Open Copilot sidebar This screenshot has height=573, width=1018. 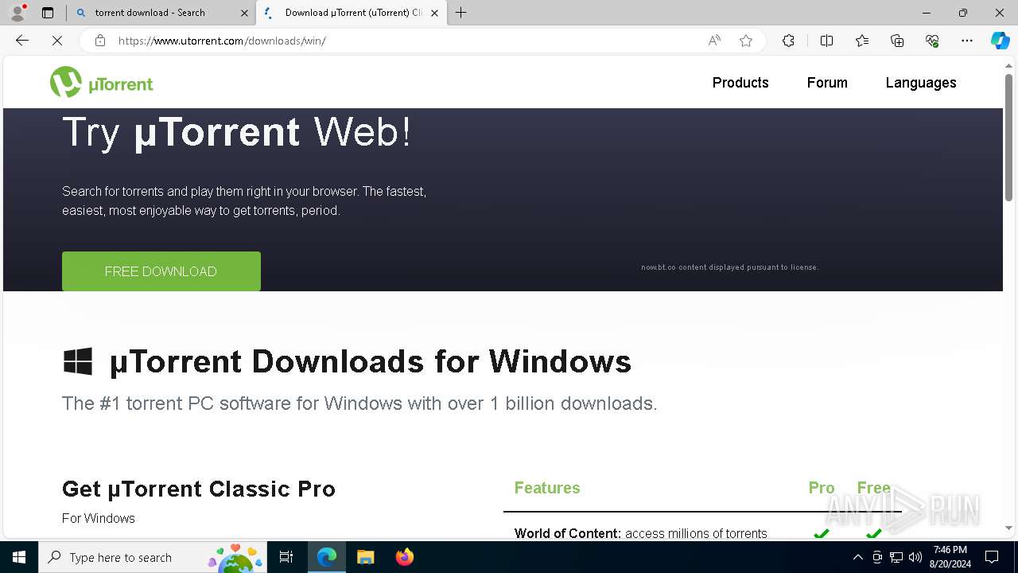[1001, 41]
